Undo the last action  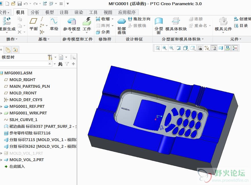point(26,4)
